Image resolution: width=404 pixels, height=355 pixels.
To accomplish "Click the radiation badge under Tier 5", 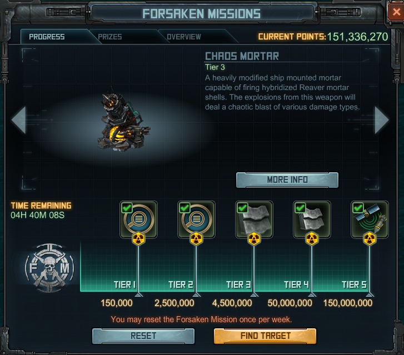I will click(370, 239).
